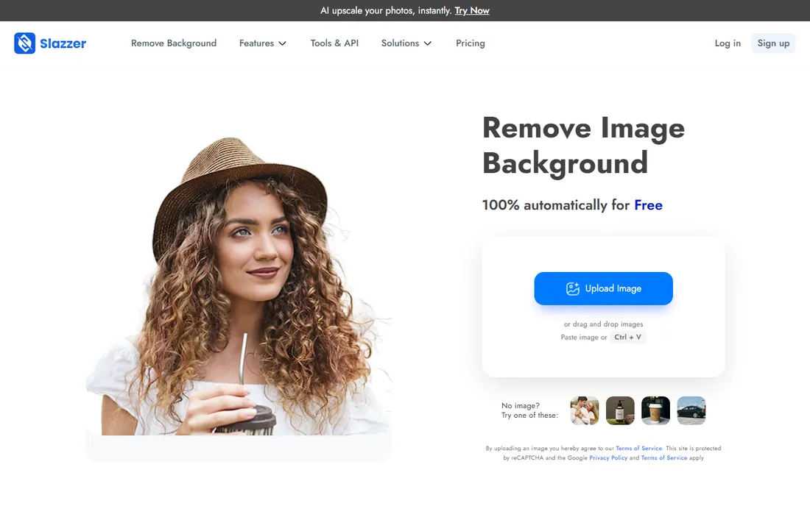Screen dimensions: 810x506
Task: Click the Upload Image button
Action: coord(603,288)
